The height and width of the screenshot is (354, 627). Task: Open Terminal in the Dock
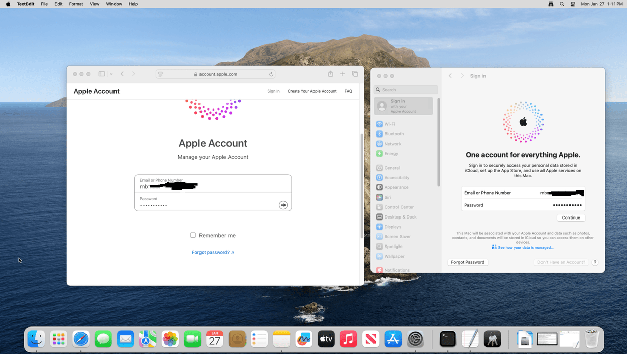click(448, 339)
